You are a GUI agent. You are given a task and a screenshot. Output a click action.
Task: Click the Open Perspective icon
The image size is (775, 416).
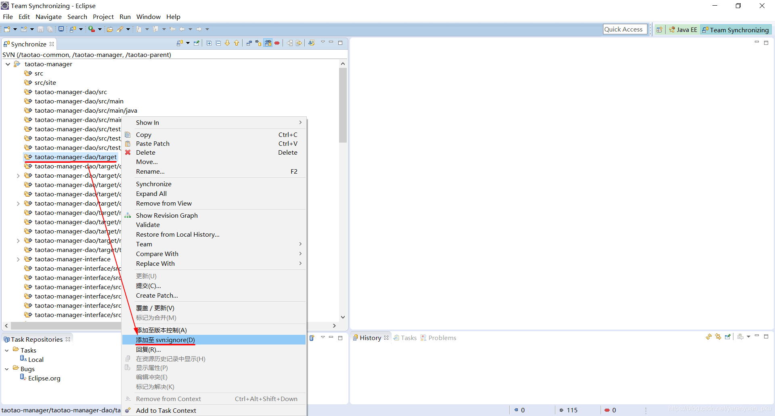660,29
